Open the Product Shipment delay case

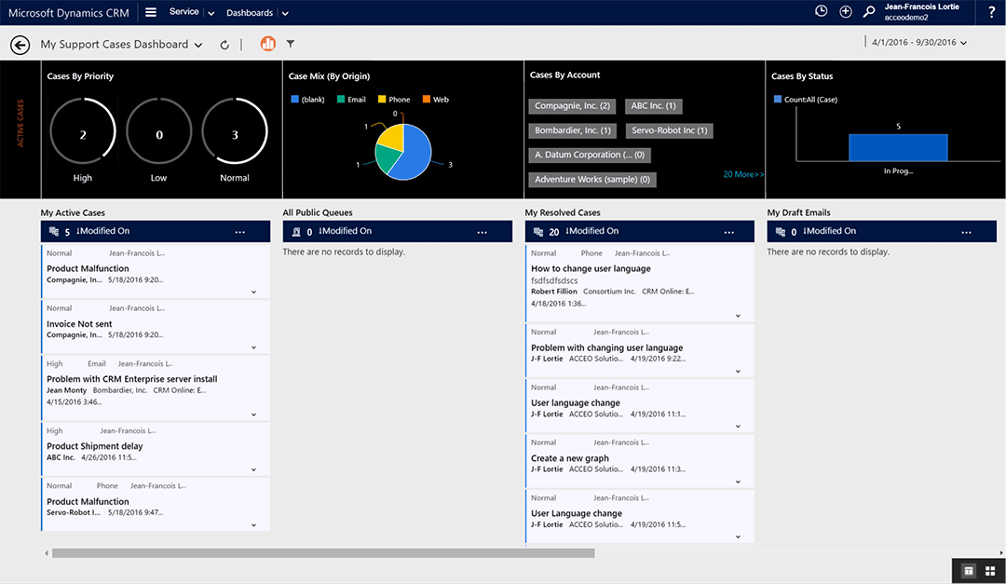click(95, 446)
